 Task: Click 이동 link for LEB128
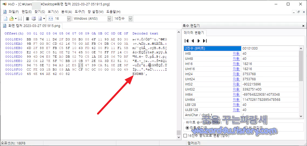[x=237, y=105]
